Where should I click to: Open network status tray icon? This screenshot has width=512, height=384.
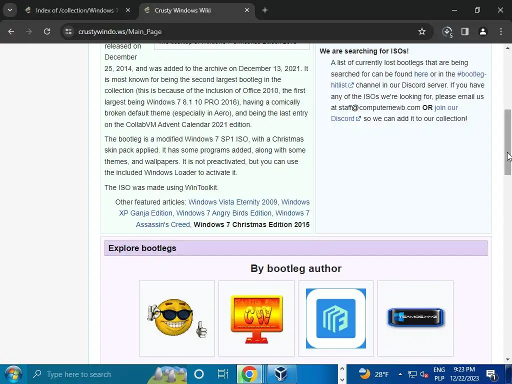point(412,374)
